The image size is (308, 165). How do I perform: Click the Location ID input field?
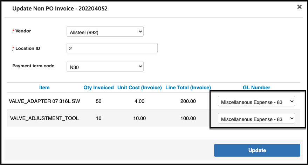pos(112,48)
